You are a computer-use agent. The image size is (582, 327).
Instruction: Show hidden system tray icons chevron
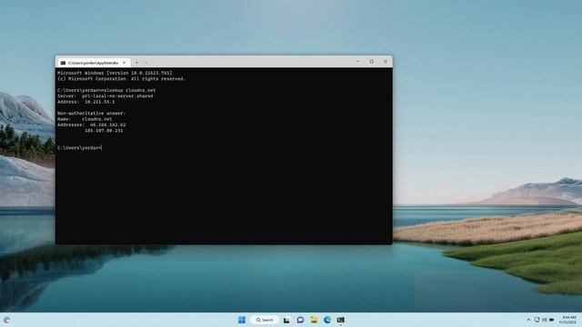[x=528, y=320]
